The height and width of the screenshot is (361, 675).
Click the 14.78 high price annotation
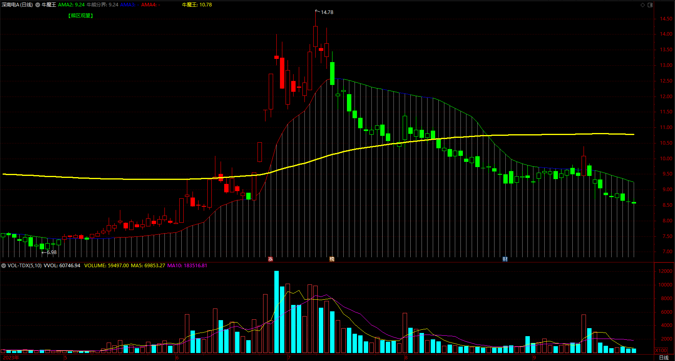point(327,12)
